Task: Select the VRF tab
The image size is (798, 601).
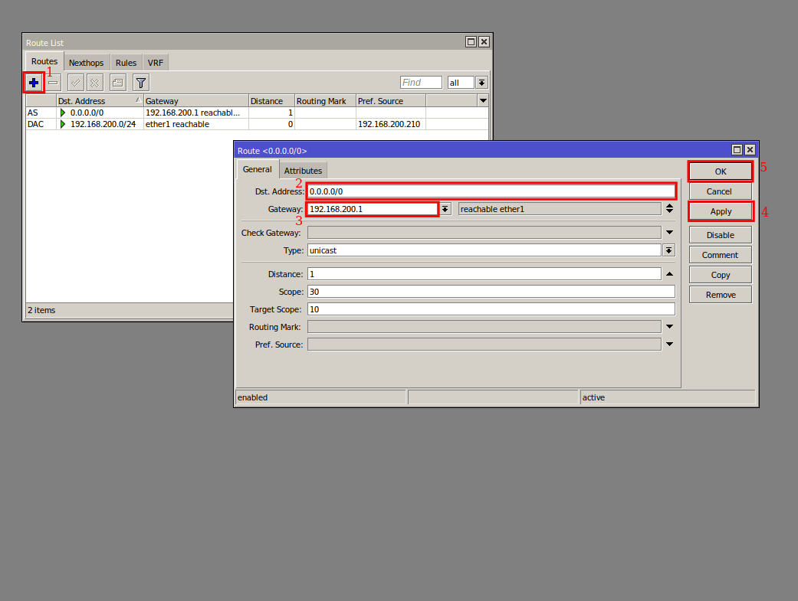Action: (155, 62)
